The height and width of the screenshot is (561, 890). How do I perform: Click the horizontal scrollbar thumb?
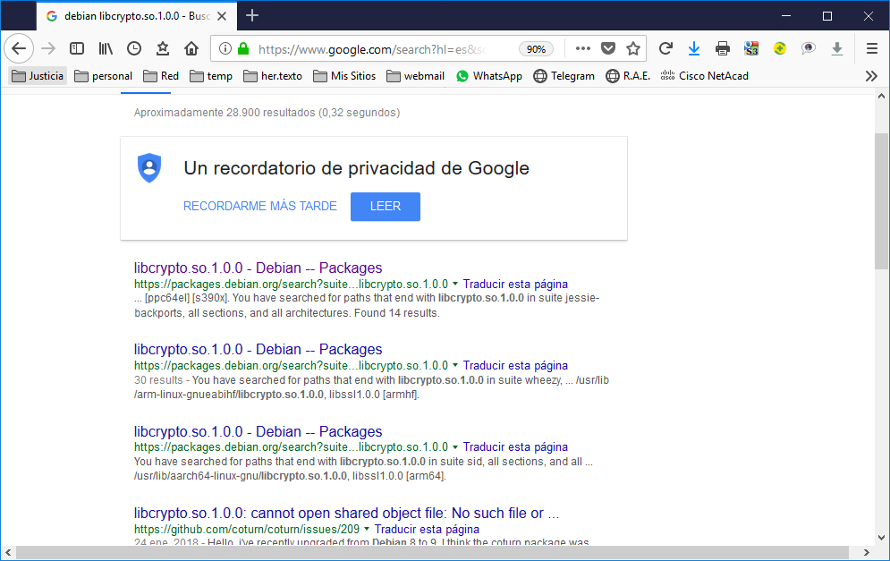pos(432,552)
